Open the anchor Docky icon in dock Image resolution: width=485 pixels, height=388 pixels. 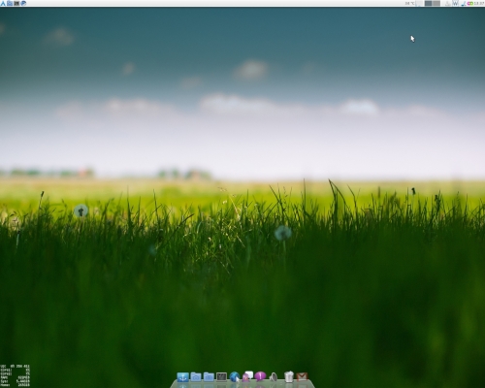coord(182,377)
